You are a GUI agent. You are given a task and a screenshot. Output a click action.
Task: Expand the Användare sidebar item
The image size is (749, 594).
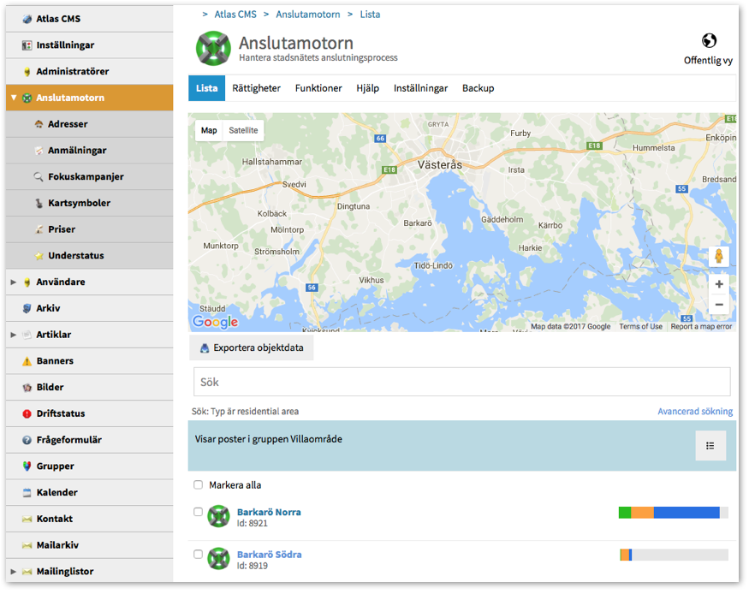click(14, 282)
